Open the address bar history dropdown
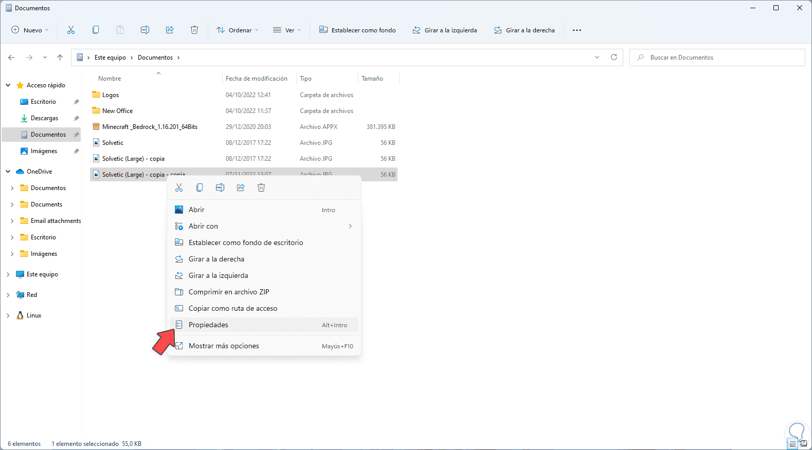812x450 pixels. click(597, 57)
